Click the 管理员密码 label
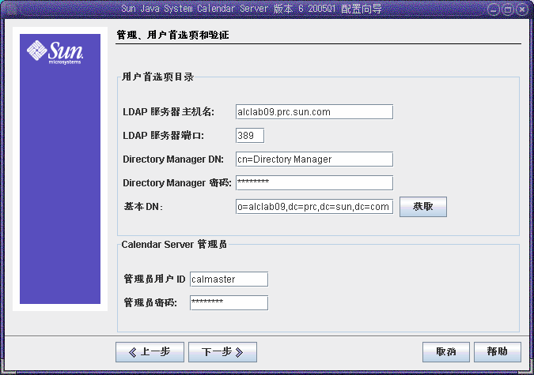The image size is (534, 375). (x=150, y=303)
